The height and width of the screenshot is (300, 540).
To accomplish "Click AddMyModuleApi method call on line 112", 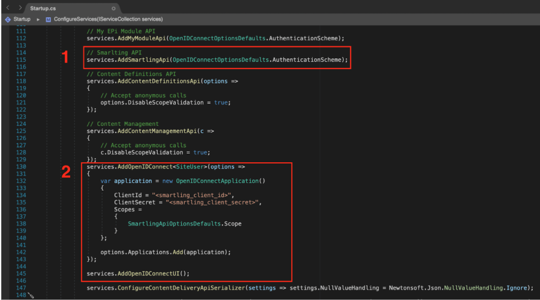I will (141, 38).
